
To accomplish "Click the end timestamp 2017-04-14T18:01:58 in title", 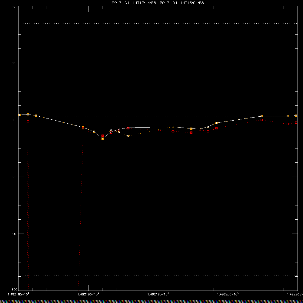I will (182, 3).
